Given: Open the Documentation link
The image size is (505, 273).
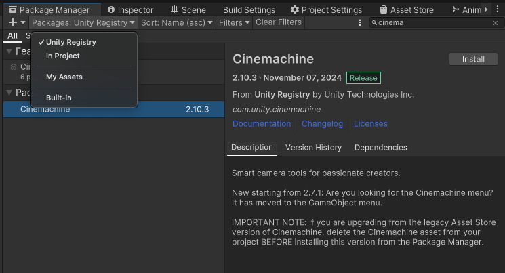Looking at the screenshot, I should tap(262, 124).
